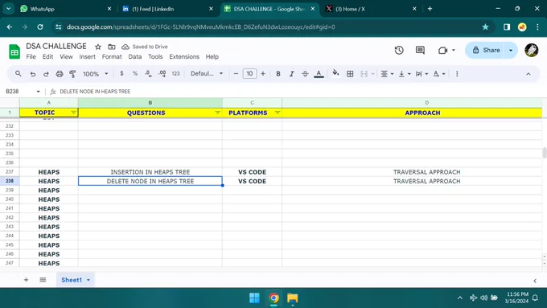This screenshot has width=547, height=308.
Task: Redo the action using toolbar arrow
Action: coord(46,74)
